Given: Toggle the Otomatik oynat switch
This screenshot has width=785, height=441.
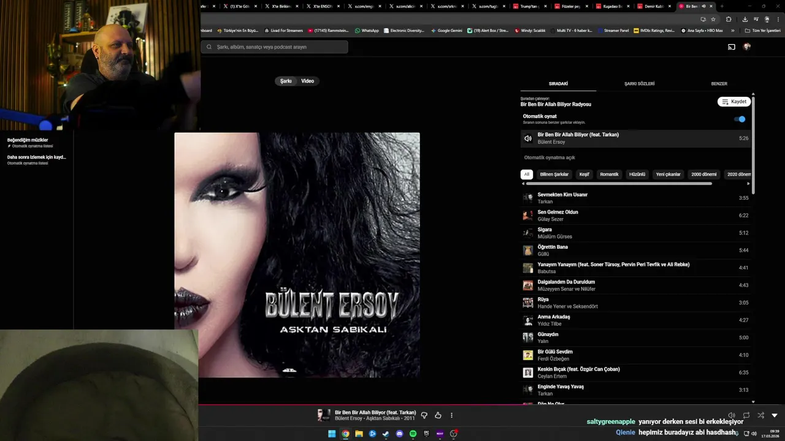Looking at the screenshot, I should (740, 119).
